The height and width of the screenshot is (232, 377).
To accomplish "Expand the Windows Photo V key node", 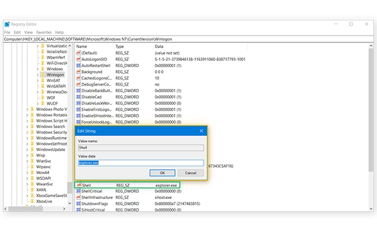I will click(x=27, y=110).
